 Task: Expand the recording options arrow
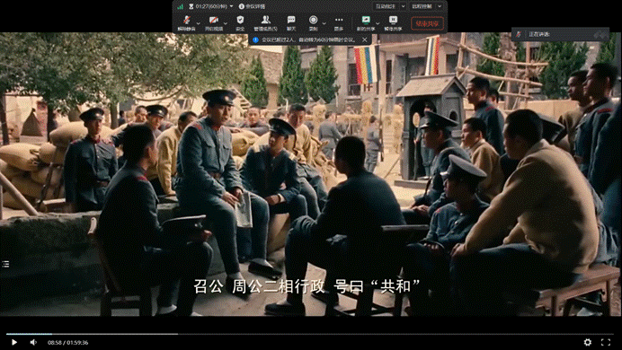coord(324,23)
